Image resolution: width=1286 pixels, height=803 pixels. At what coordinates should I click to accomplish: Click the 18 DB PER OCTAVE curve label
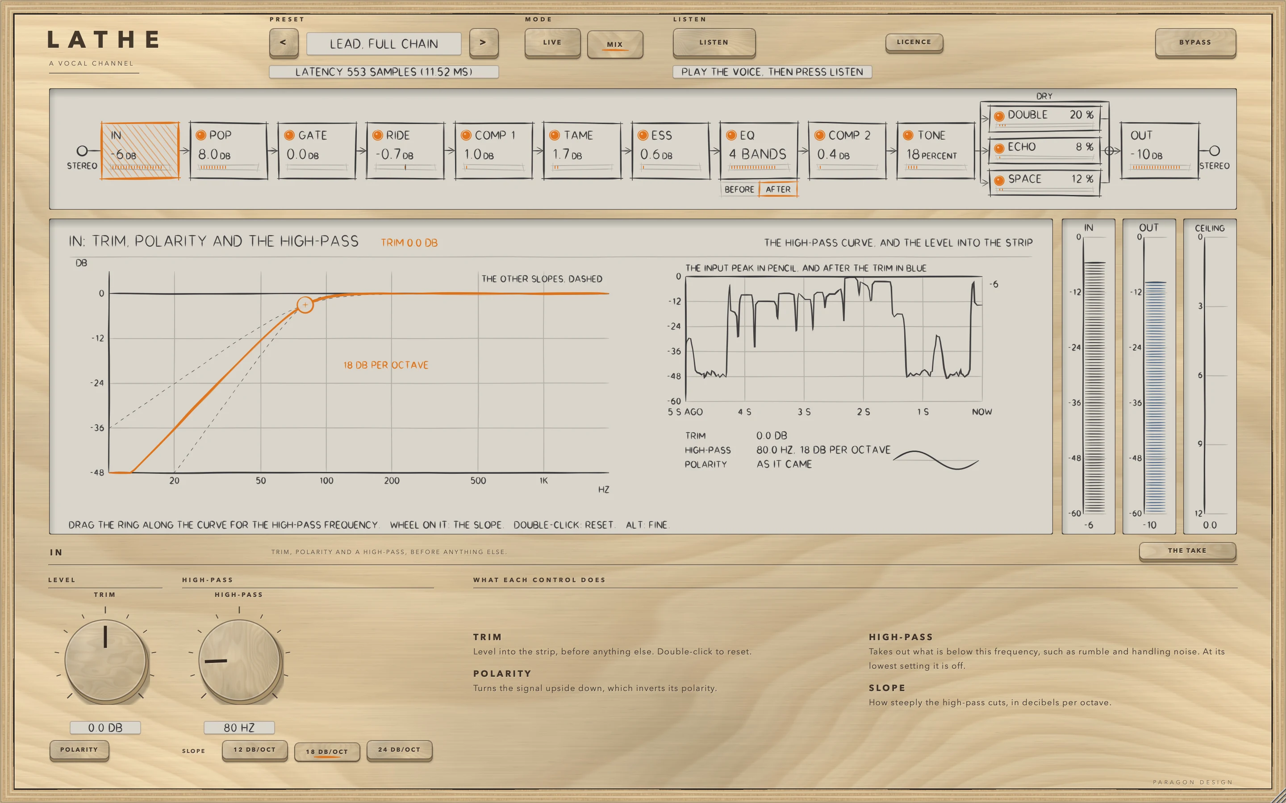(386, 365)
